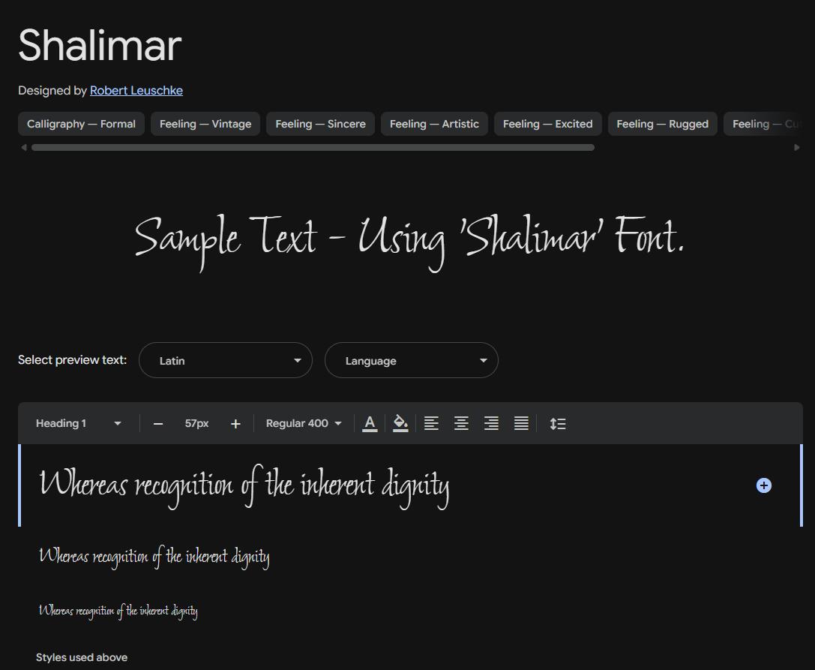
Task: Click the 'Styles used above' label
Action: click(82, 657)
